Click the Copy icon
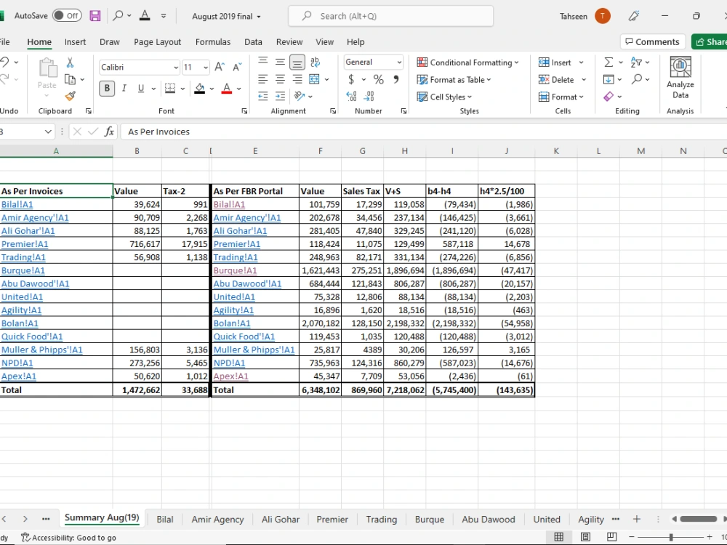Image resolution: width=727 pixels, height=545 pixels. click(70, 79)
